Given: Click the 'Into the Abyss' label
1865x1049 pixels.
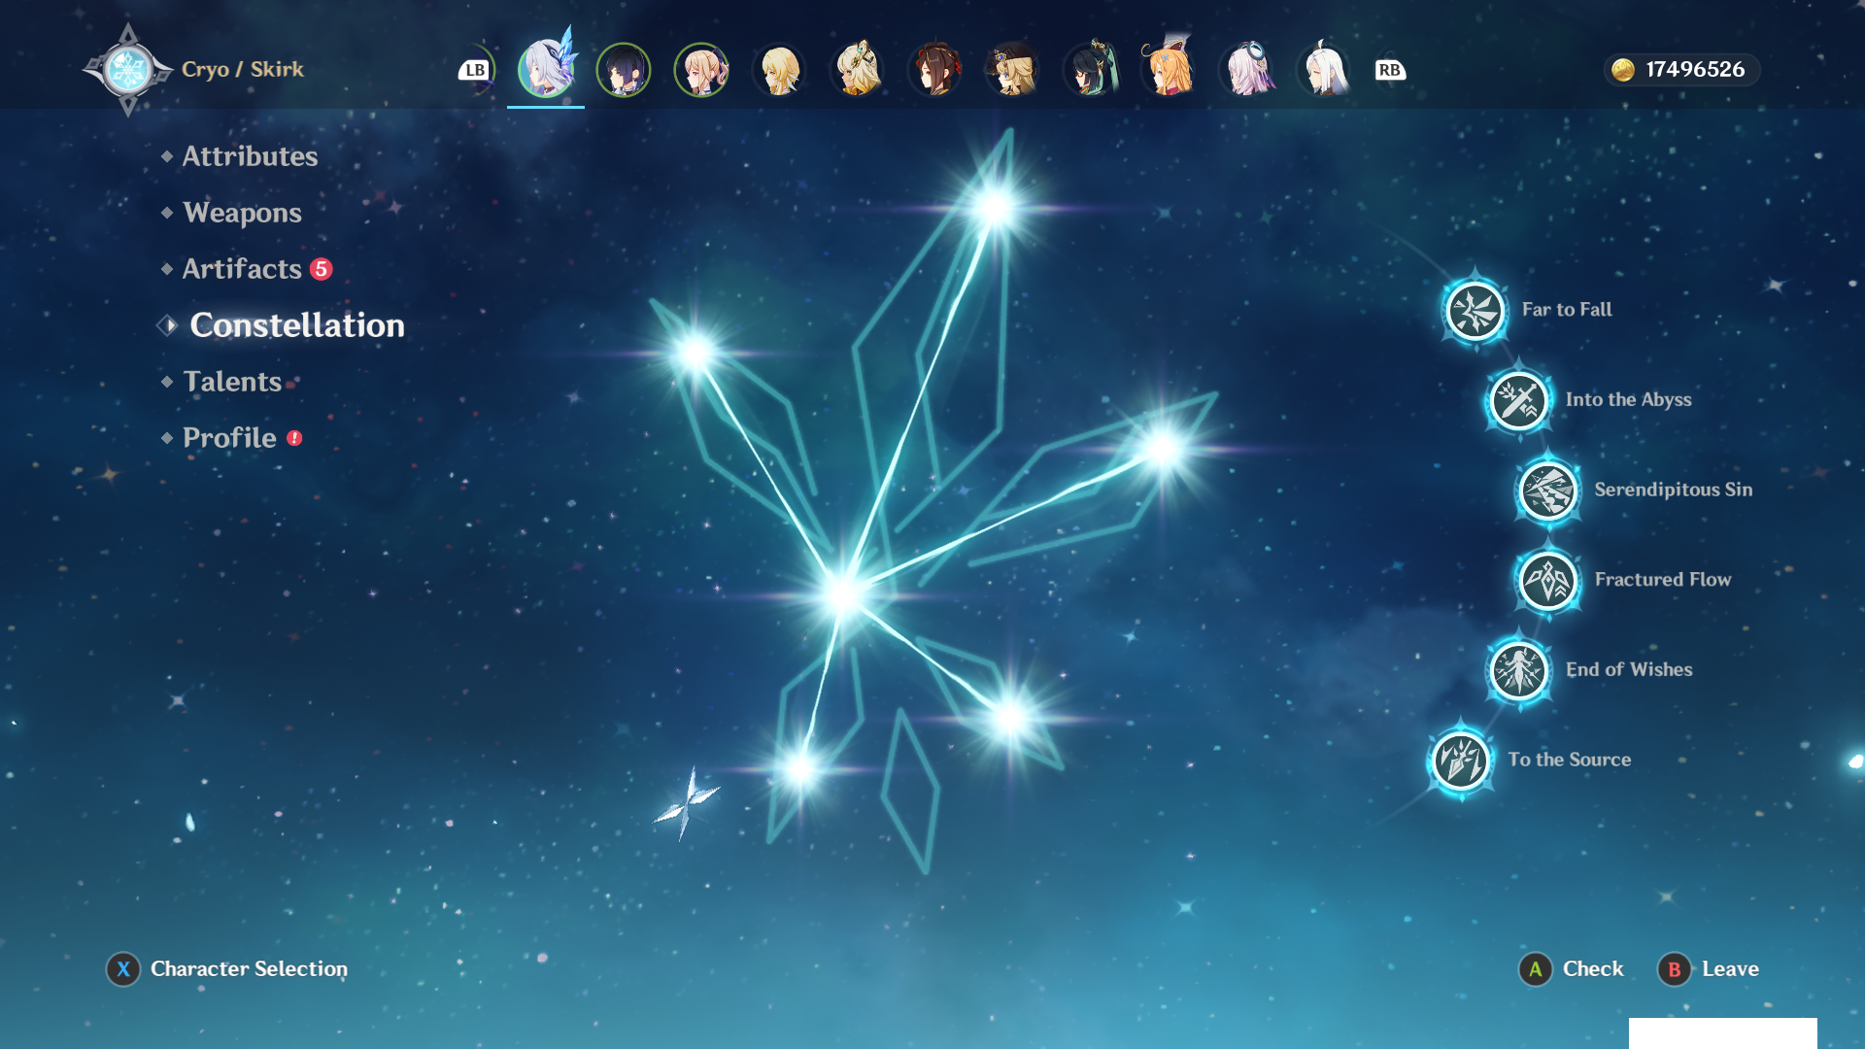Looking at the screenshot, I should tap(1628, 400).
